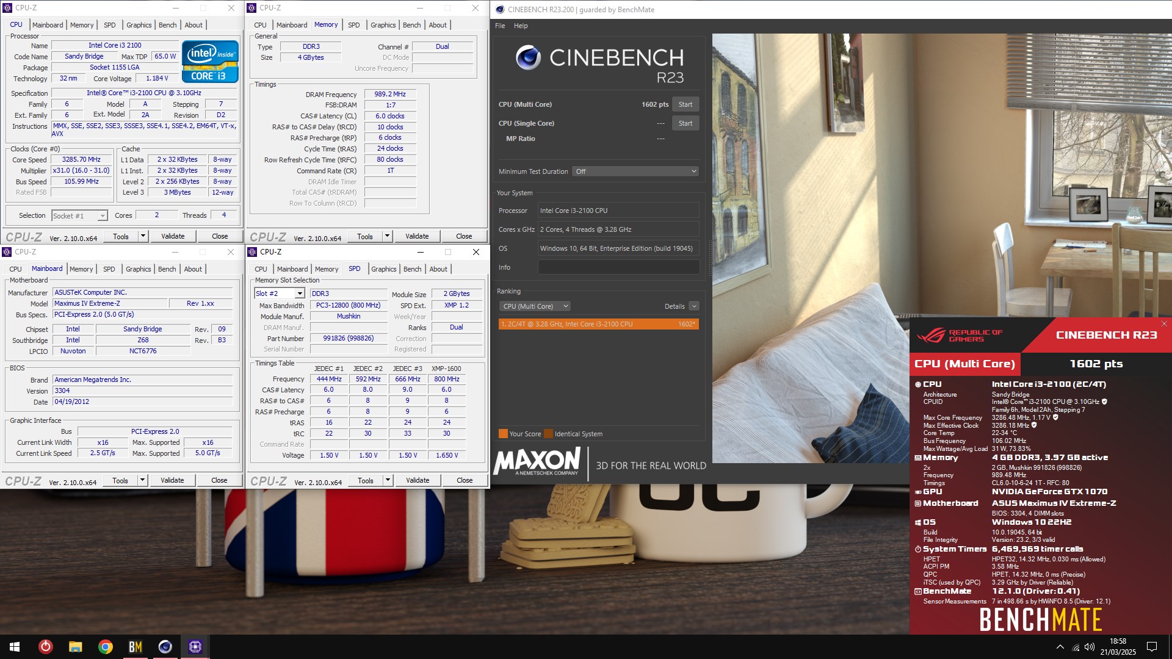Click the Cinebench title bar logo icon
This screenshot has width=1172, height=659.
pos(500,9)
